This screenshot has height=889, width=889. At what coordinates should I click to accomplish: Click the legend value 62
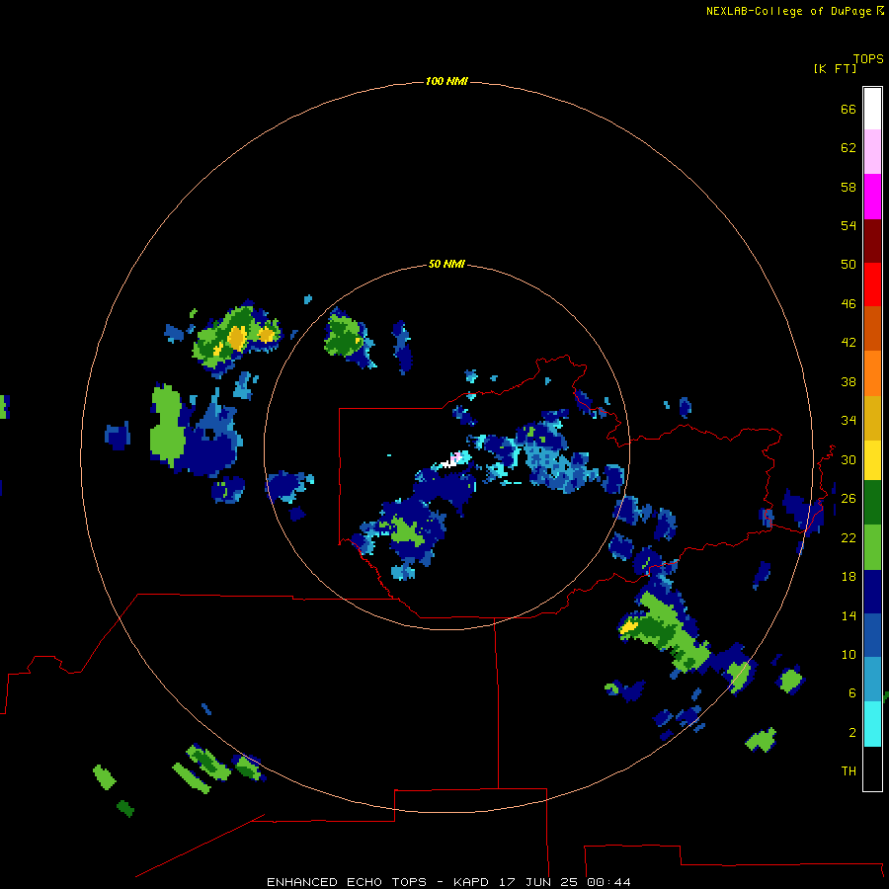[849, 148]
